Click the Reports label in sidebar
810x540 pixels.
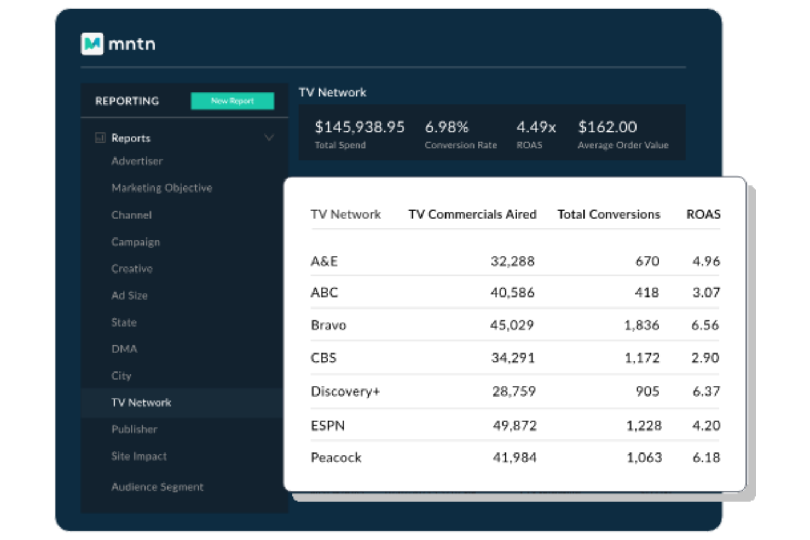[131, 138]
